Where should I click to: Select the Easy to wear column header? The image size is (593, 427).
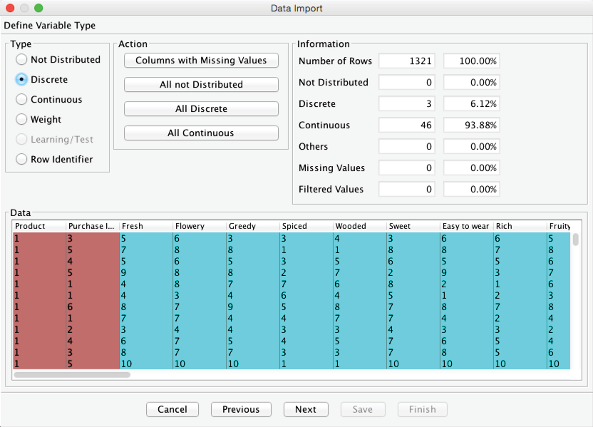click(466, 226)
